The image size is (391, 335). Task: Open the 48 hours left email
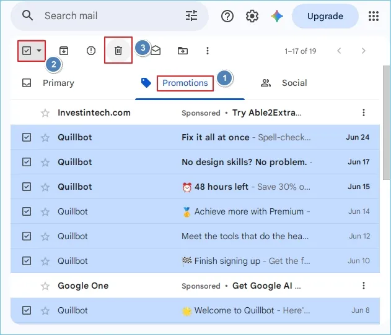(195, 187)
